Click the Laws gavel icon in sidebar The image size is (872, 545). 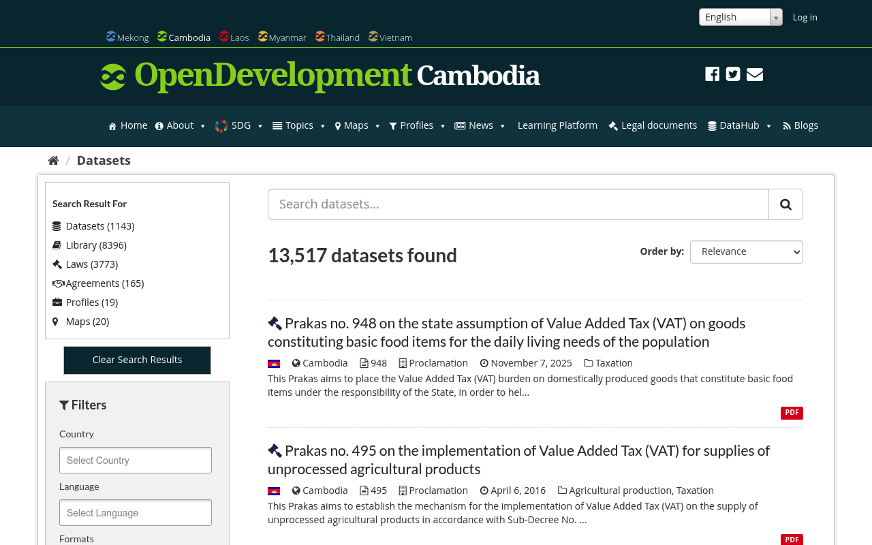(57, 264)
